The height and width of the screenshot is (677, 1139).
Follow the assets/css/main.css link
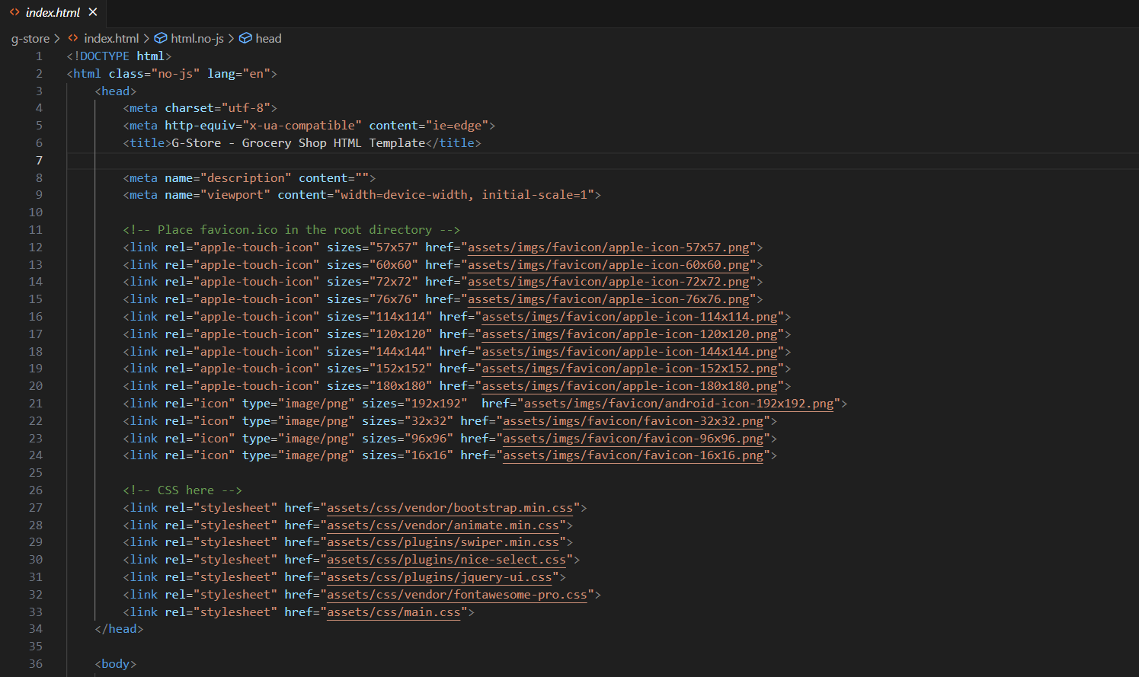[x=394, y=612]
